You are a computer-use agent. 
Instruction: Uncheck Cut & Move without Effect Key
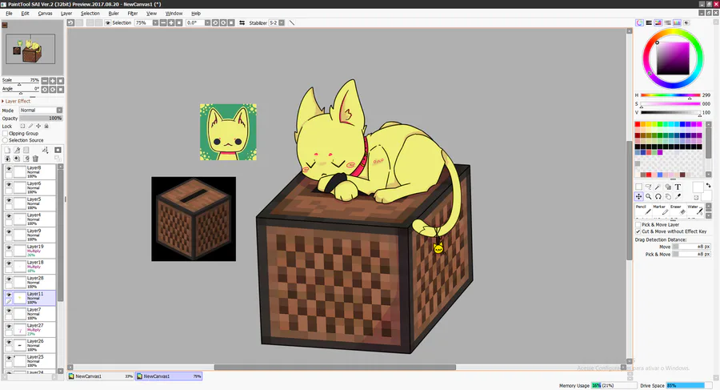click(638, 231)
